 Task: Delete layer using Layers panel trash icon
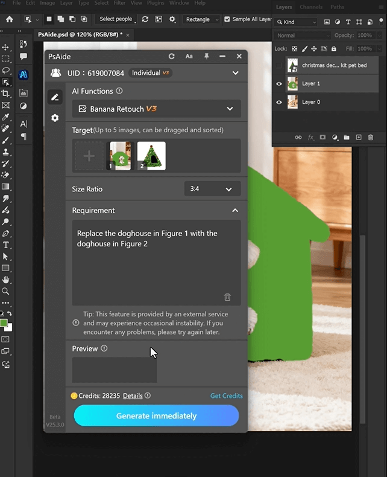pyautogui.click(x=371, y=137)
